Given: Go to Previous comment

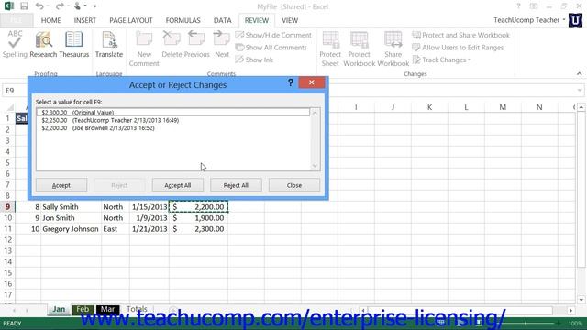Looking at the screenshot, I should (x=196, y=44).
